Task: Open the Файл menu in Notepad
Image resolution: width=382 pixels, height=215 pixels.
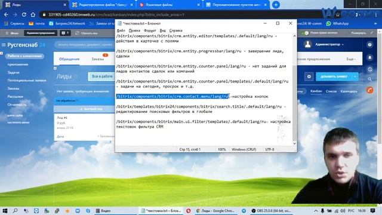Action: click(x=121, y=30)
